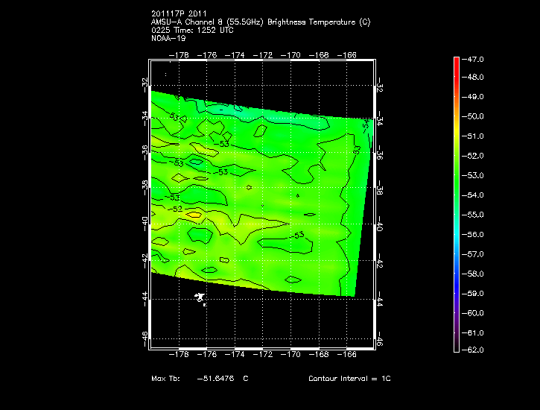
Task: Click the white island marker below the swath
Action: click(x=200, y=298)
